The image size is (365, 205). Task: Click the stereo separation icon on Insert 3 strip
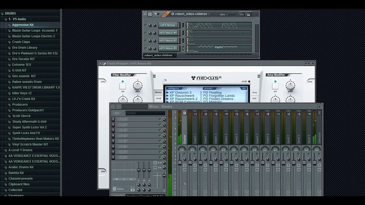213,150
